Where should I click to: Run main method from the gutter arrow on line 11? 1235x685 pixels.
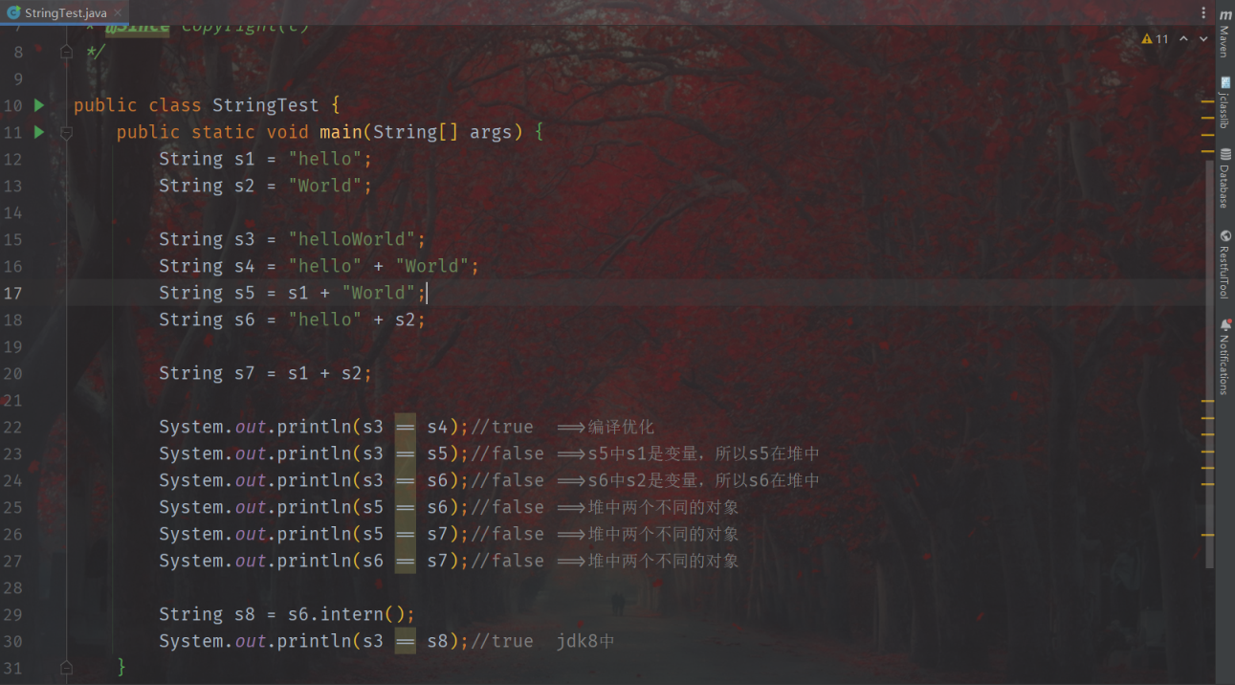(x=39, y=132)
